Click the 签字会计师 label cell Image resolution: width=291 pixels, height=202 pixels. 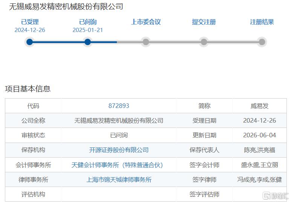(204, 165)
